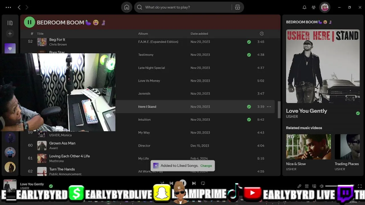Click Change in the Added to Liked Songs toast
The height and width of the screenshot is (205, 365).
[206, 166]
